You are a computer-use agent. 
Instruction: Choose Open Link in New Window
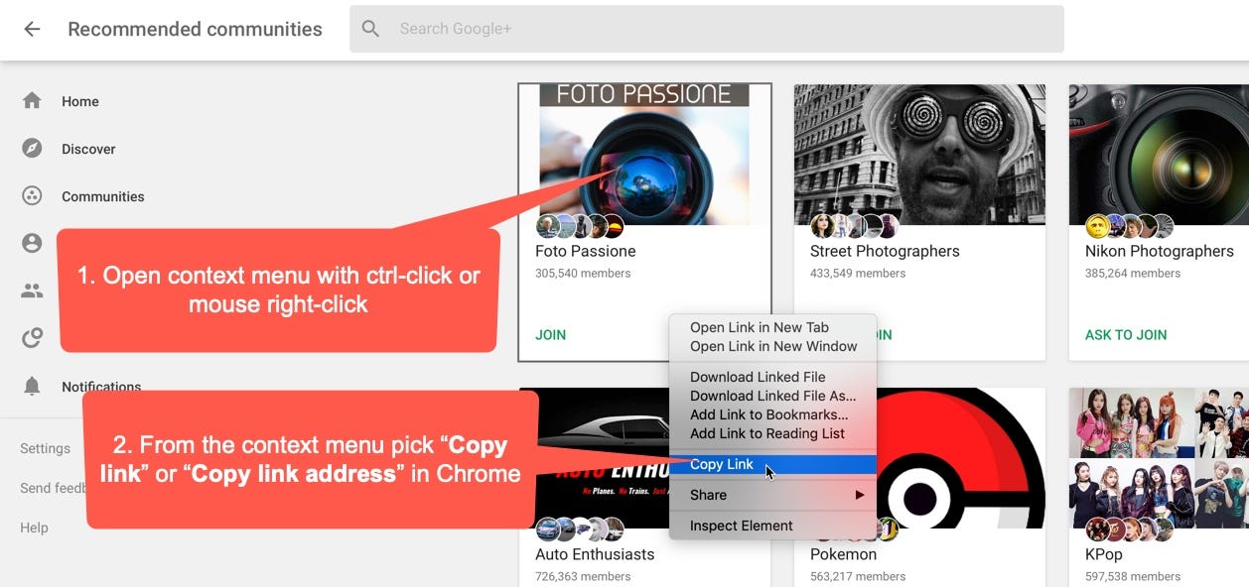772,346
